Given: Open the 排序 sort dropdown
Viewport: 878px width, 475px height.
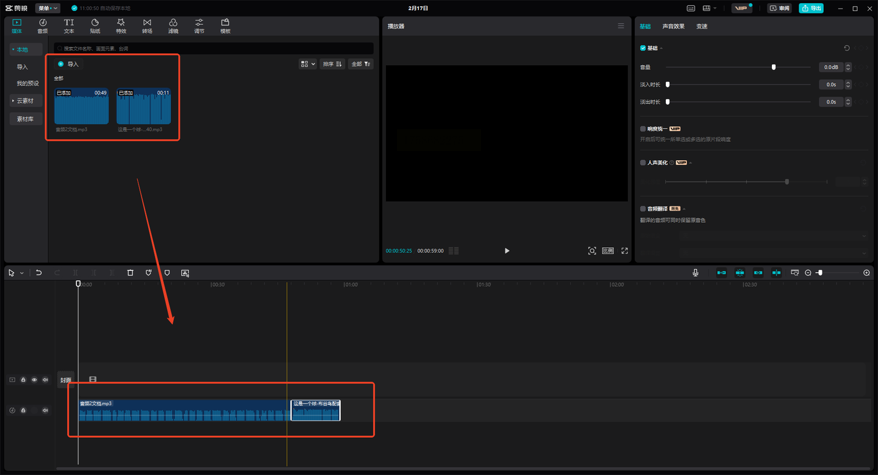Looking at the screenshot, I should [x=332, y=64].
